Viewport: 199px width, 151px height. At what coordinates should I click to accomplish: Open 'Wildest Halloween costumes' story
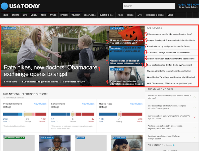171,59
